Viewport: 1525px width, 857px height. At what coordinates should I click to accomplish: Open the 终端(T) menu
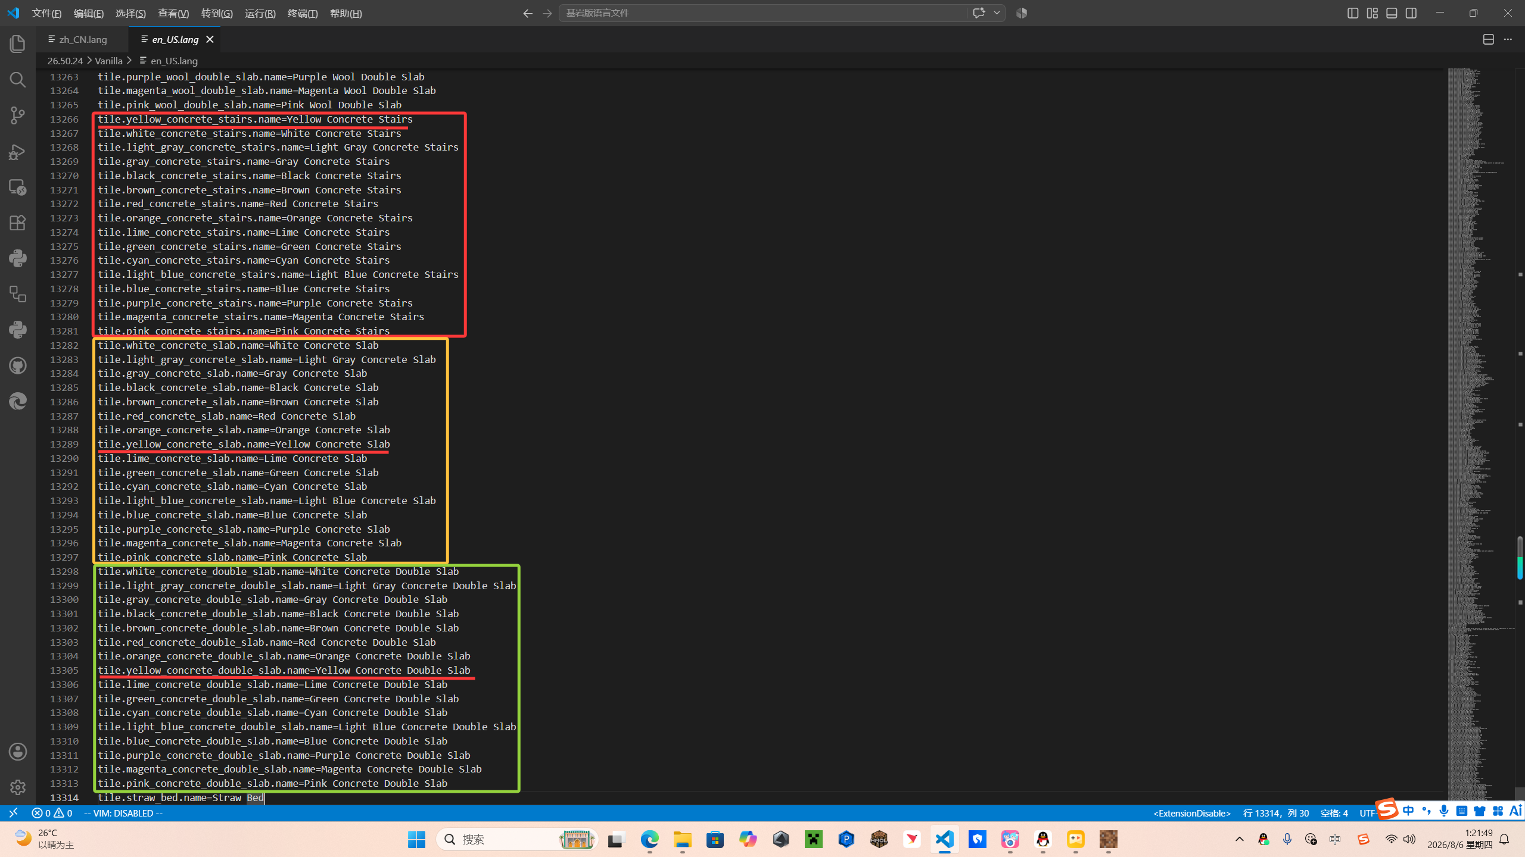(x=303, y=13)
